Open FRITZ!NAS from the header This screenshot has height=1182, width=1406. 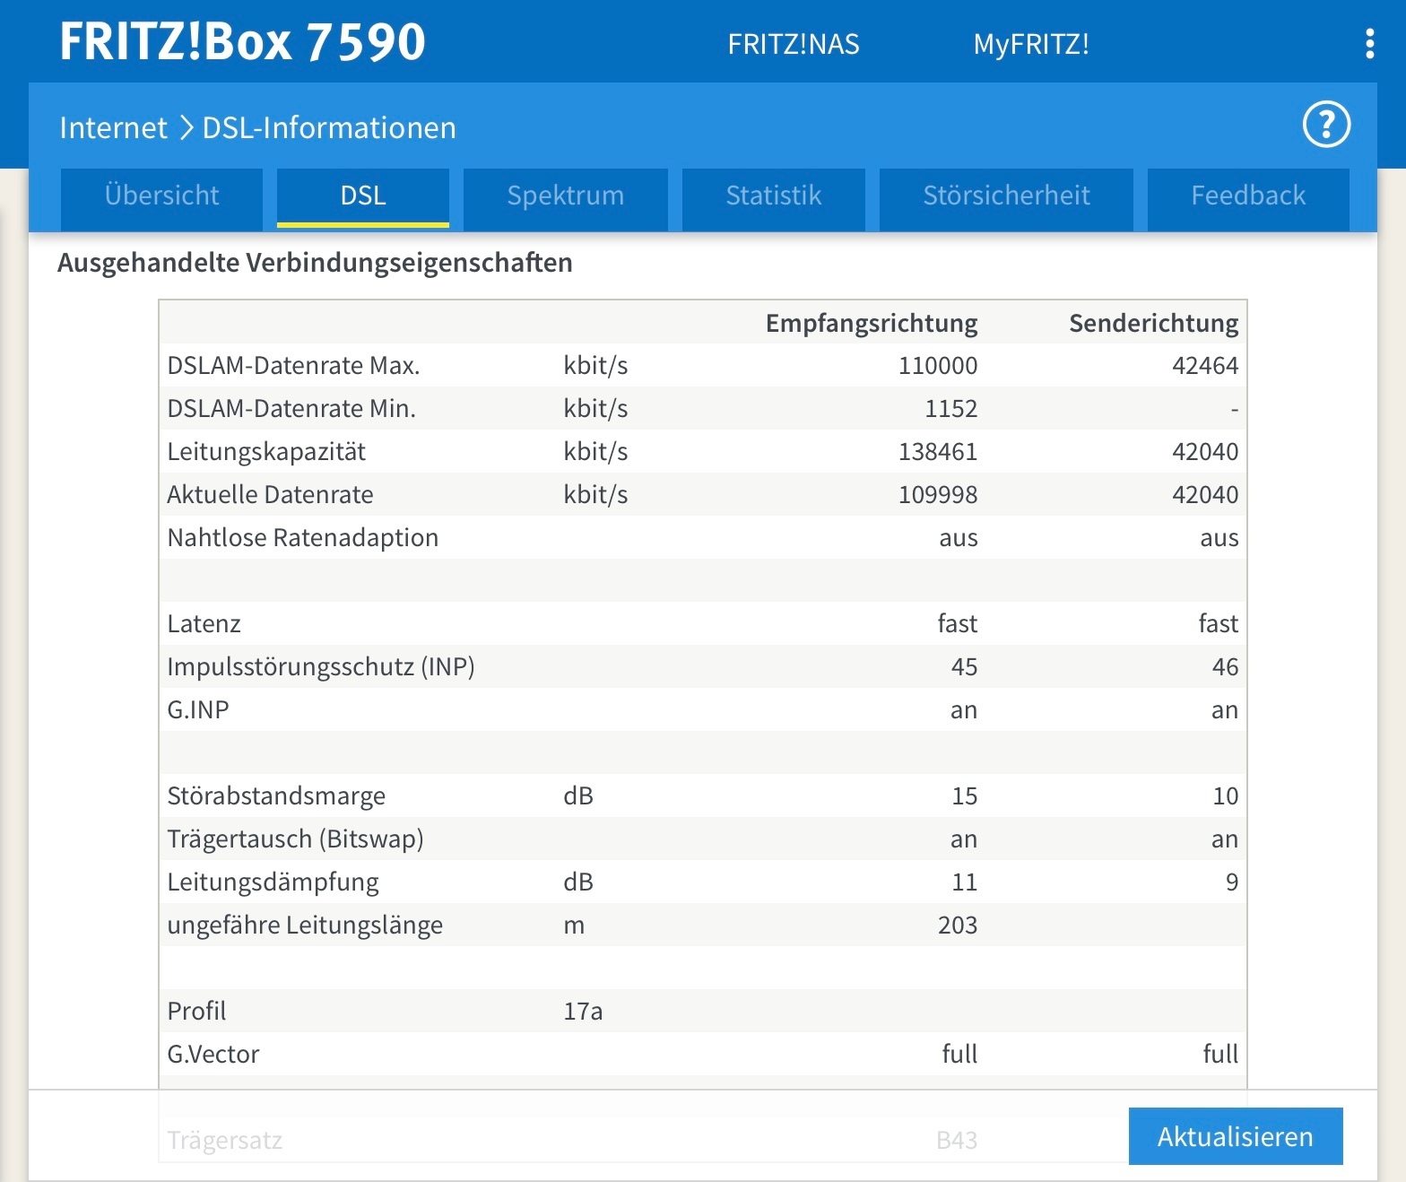click(794, 44)
